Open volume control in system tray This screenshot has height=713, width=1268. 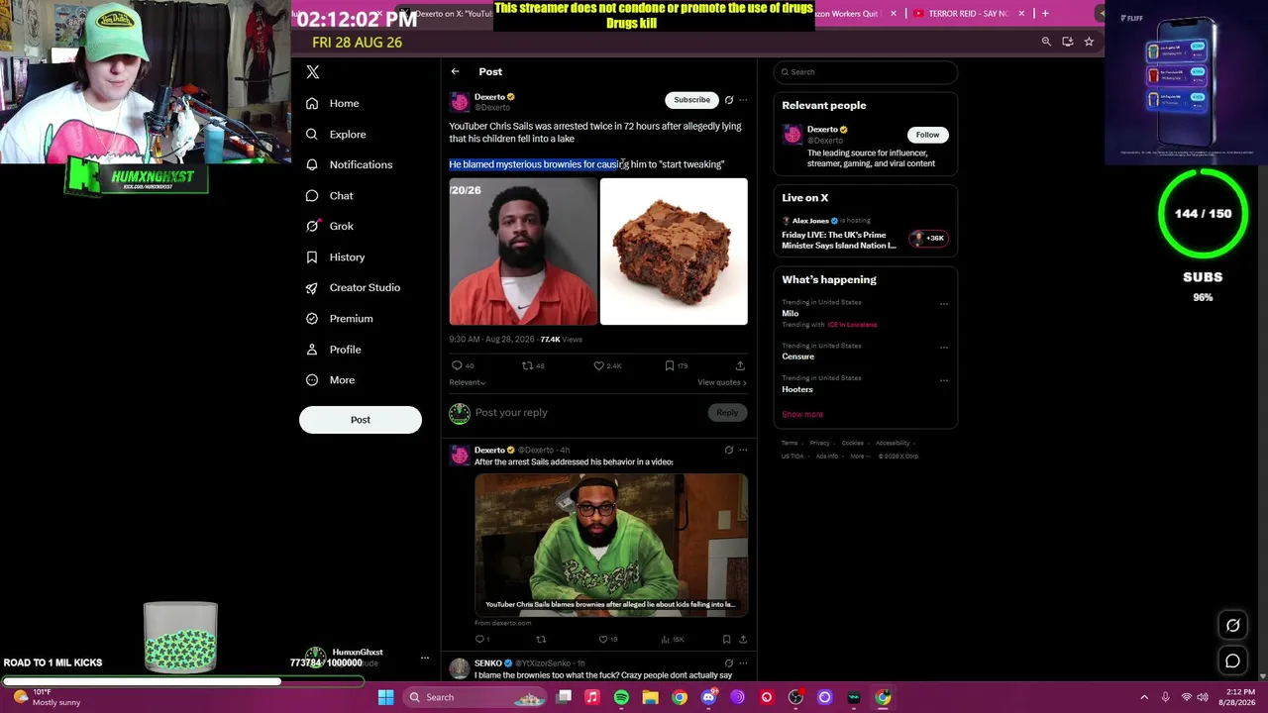pyautogui.click(x=1202, y=697)
